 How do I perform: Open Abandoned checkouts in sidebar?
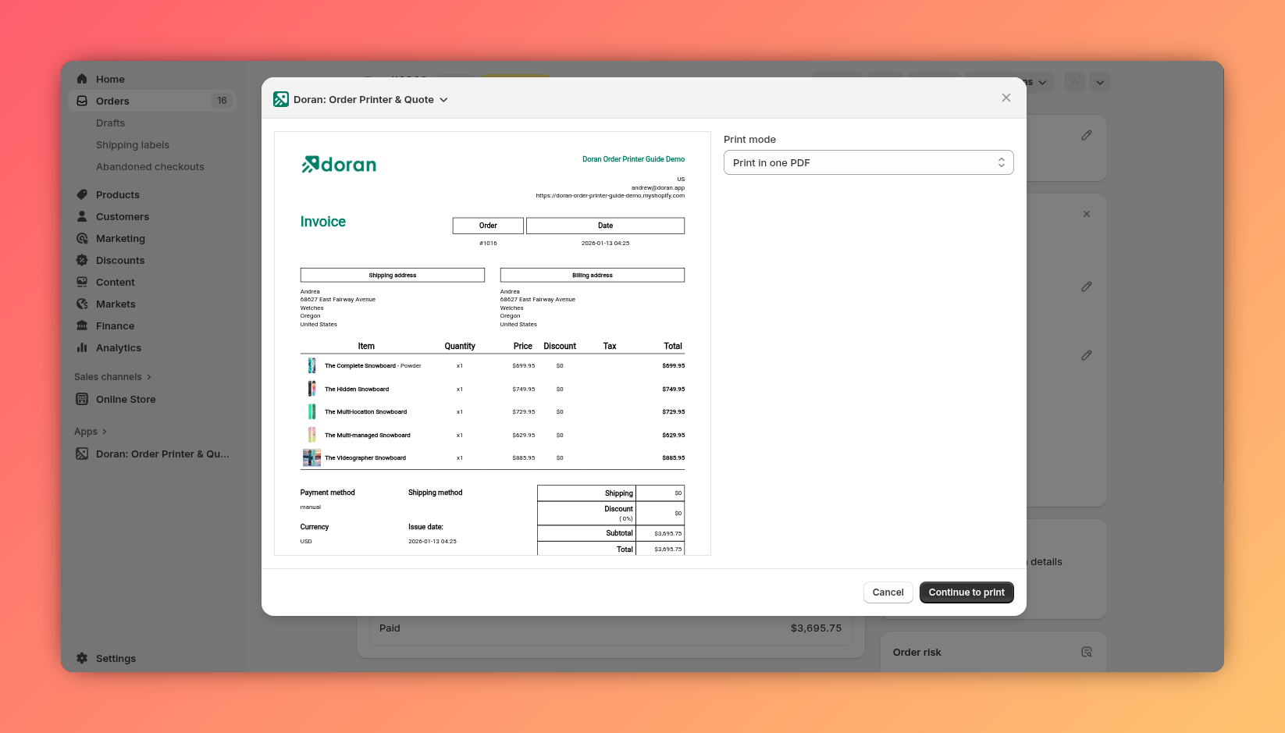(150, 166)
